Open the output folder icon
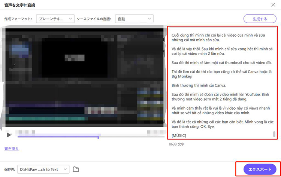This screenshot has width=281, height=177. click(x=76, y=169)
